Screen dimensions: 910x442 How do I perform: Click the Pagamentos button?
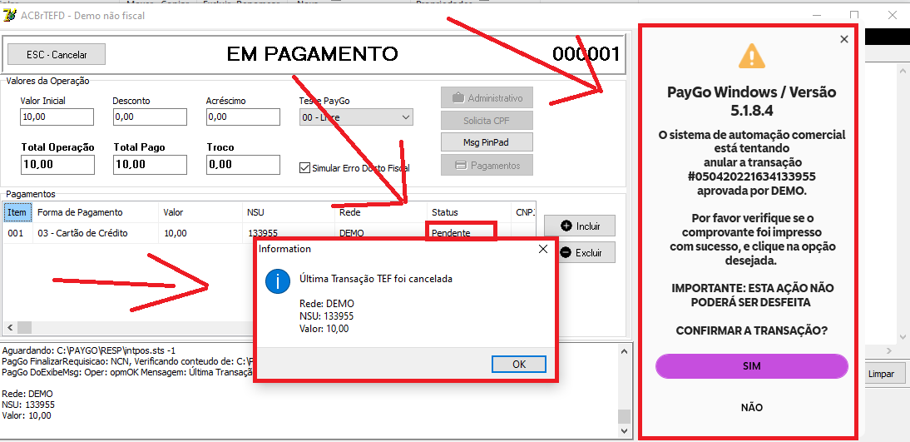(487, 166)
